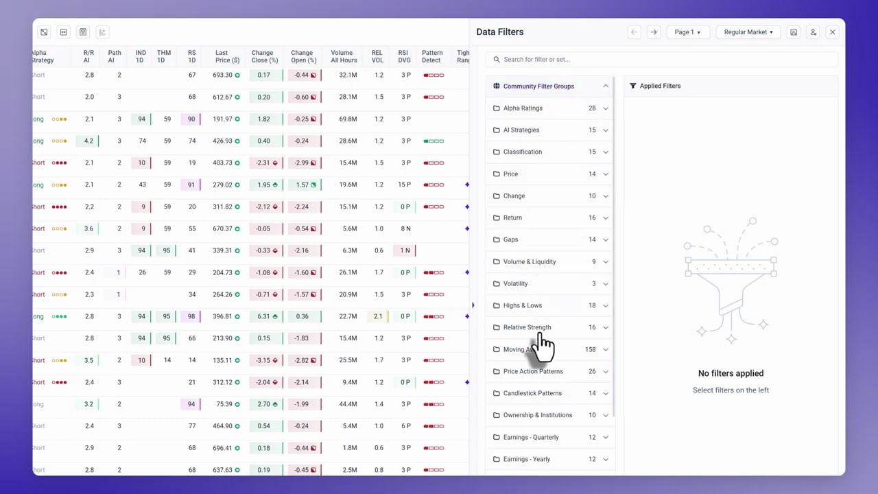The height and width of the screenshot is (494, 878).
Task: Expand the Classification filter group chevron
Action: (x=605, y=152)
